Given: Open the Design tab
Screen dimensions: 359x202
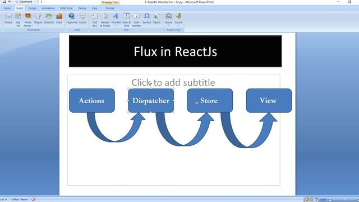Looking at the screenshot, I should click(x=33, y=8).
